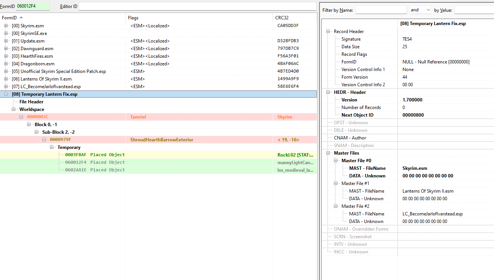Screen dimensions: 494x280
Task: Expand LC_BecomeJarlofIvarstead.esp node
Action: 6,87
